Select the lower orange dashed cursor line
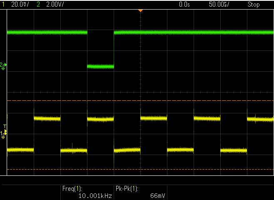The width and height of the screenshot is (274, 200). click(140, 170)
